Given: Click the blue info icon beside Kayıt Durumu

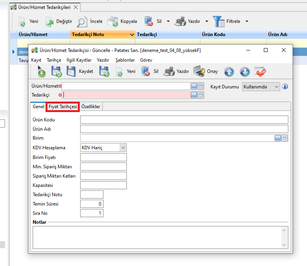Looking at the screenshot, I should (285, 87).
